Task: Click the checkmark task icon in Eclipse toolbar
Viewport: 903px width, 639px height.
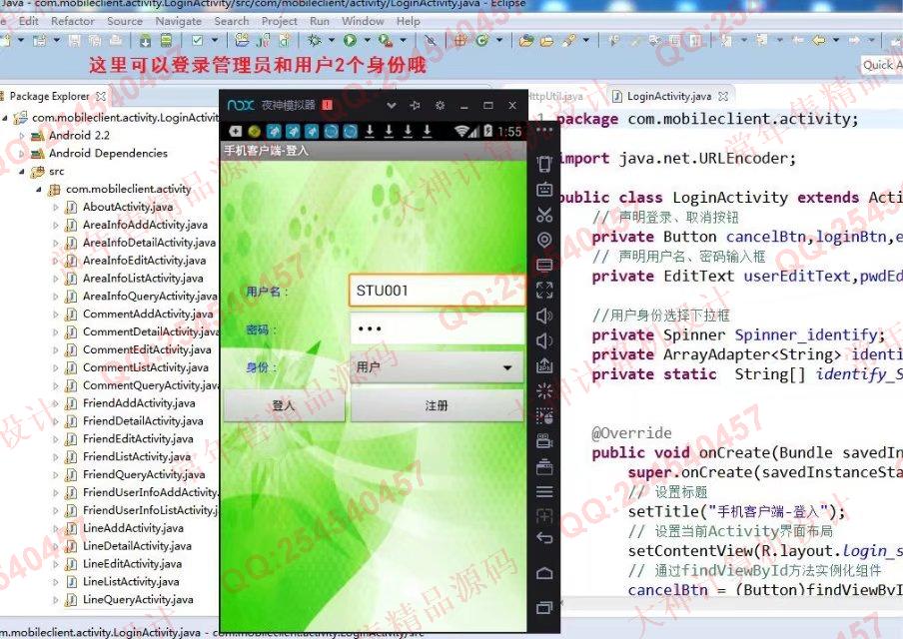Action: point(198,40)
